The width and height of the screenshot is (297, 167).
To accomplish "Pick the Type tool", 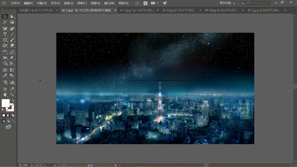I will tap(5, 34).
